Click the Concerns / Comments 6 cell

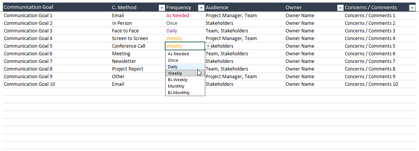380,54
